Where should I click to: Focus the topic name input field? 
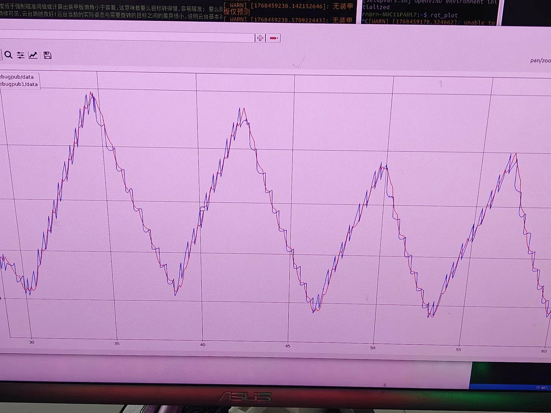(x=127, y=37)
